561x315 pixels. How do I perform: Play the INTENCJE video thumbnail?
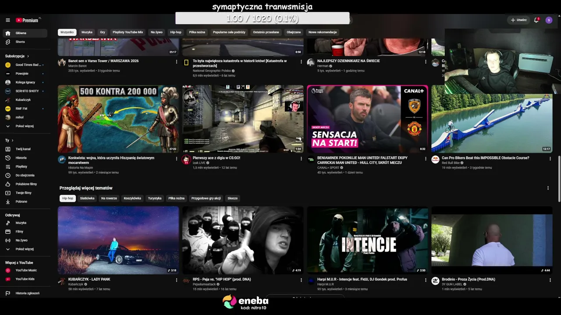367,240
